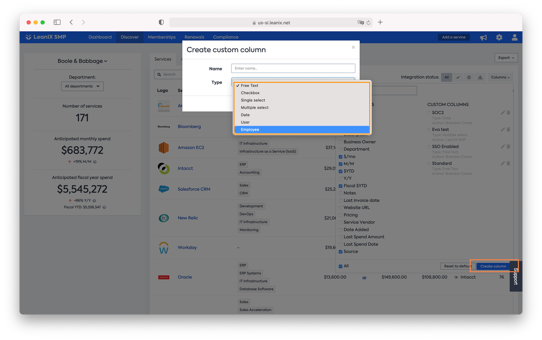Viewport: 542px width, 340px height.
Task: Go back with browser back arrow
Action: point(71,22)
